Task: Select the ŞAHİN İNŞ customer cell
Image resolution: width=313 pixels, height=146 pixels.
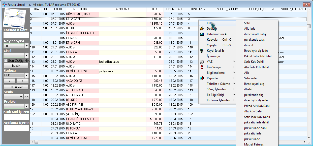Action: point(82,114)
